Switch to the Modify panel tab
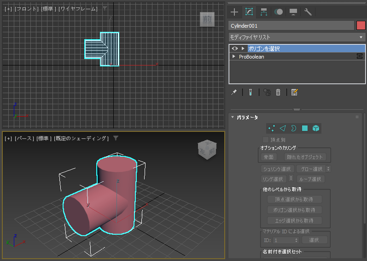The width and height of the screenshot is (367, 261). pyautogui.click(x=249, y=12)
